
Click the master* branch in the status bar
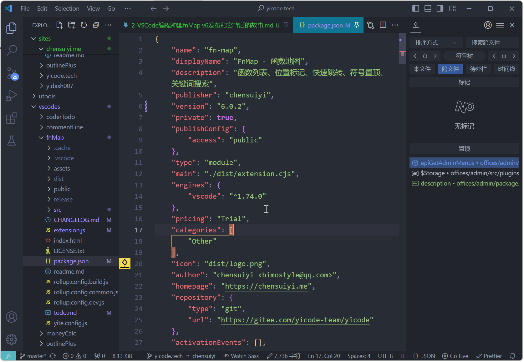(x=33, y=356)
